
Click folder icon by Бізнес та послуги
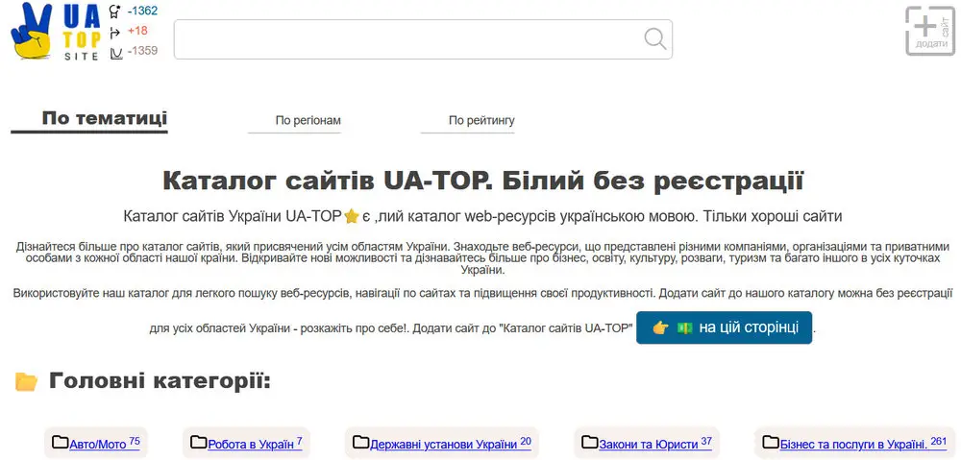pos(771,443)
